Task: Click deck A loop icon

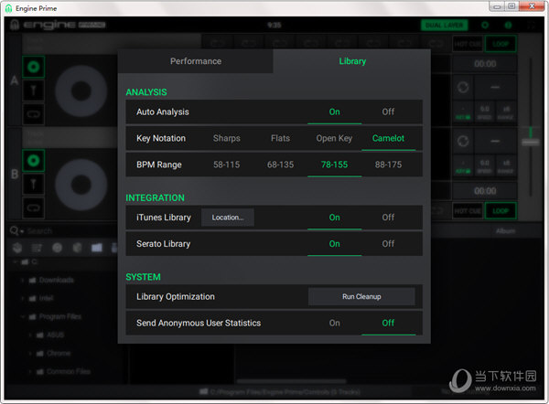Action: coord(34,114)
